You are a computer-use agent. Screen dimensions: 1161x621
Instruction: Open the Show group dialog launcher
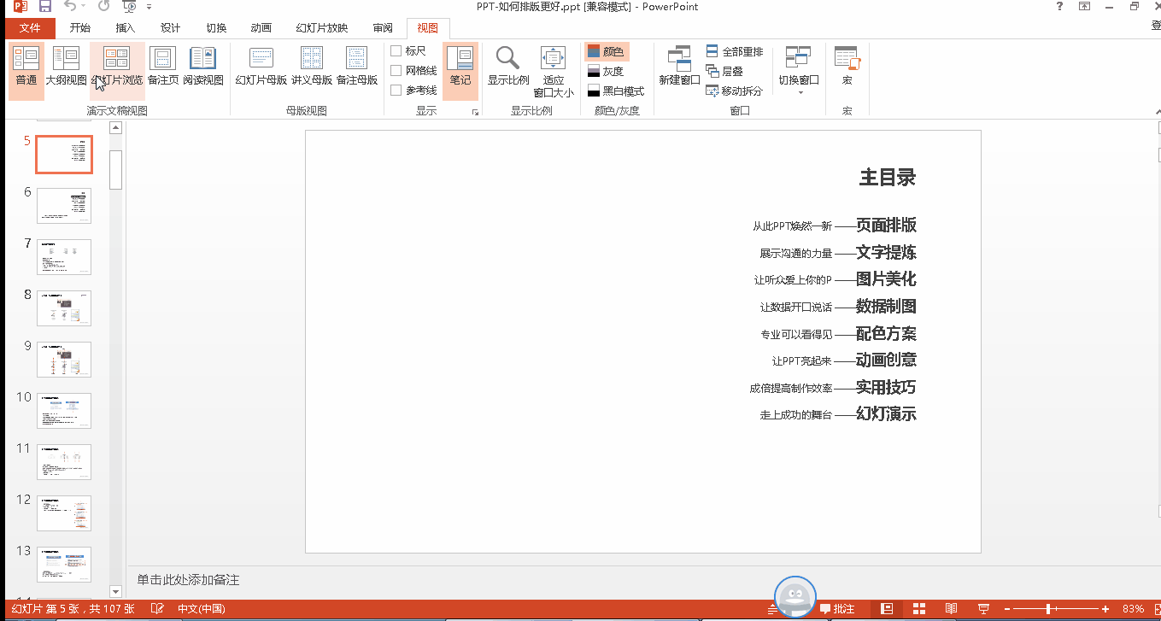click(475, 112)
